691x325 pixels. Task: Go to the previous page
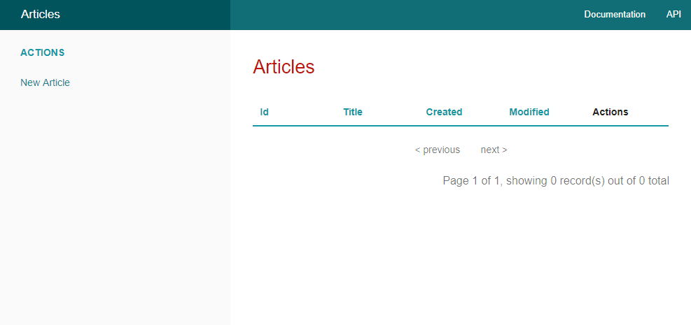[438, 150]
